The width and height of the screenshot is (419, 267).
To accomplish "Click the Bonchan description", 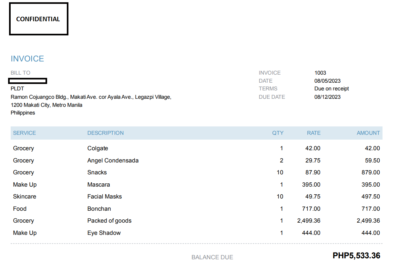I will point(99,209).
